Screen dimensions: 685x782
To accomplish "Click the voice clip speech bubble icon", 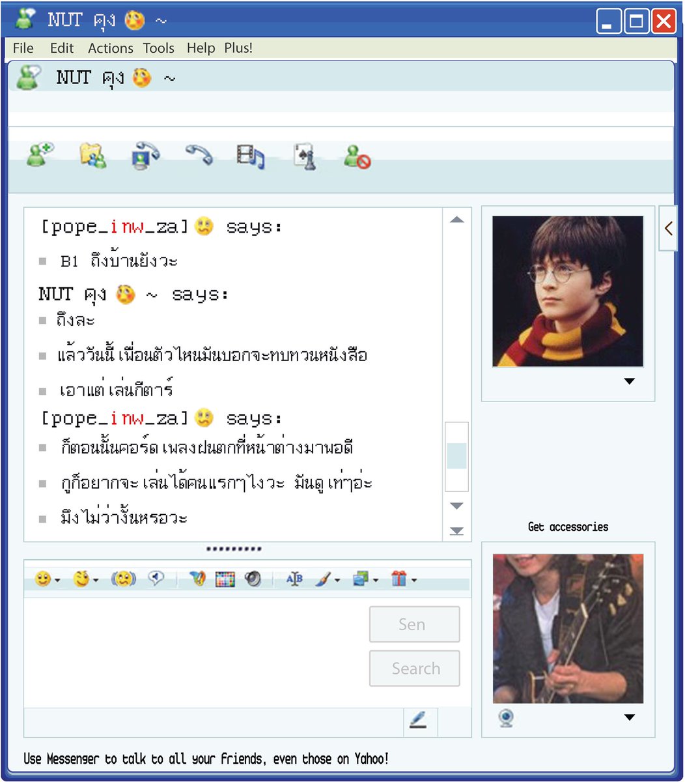I will click(x=156, y=578).
